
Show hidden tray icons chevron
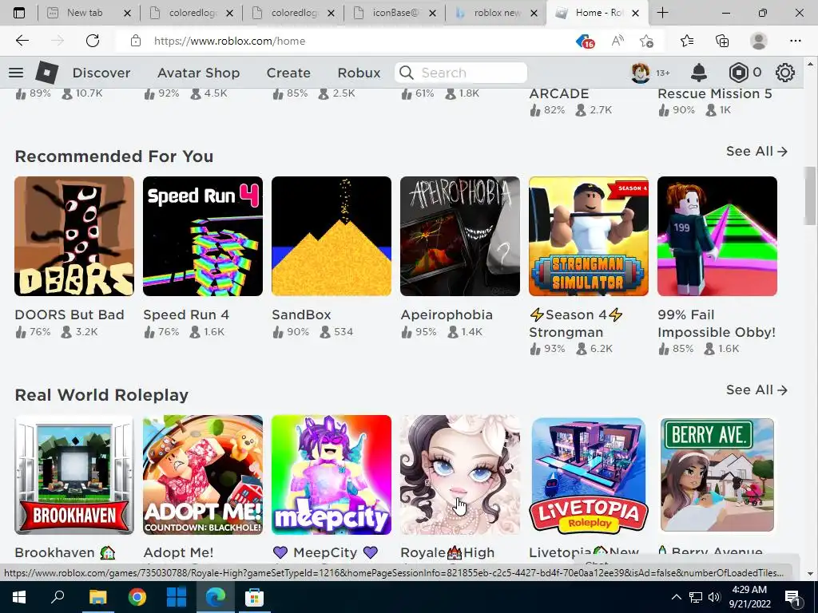pos(676,597)
